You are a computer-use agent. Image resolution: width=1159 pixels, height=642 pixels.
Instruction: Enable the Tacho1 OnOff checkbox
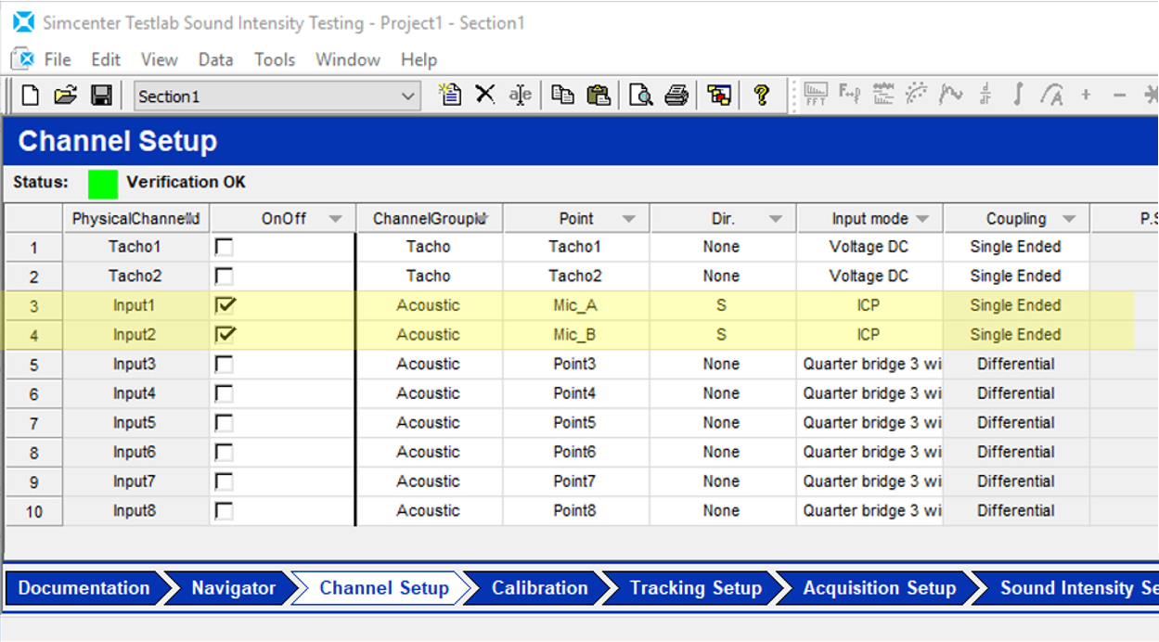(x=225, y=247)
